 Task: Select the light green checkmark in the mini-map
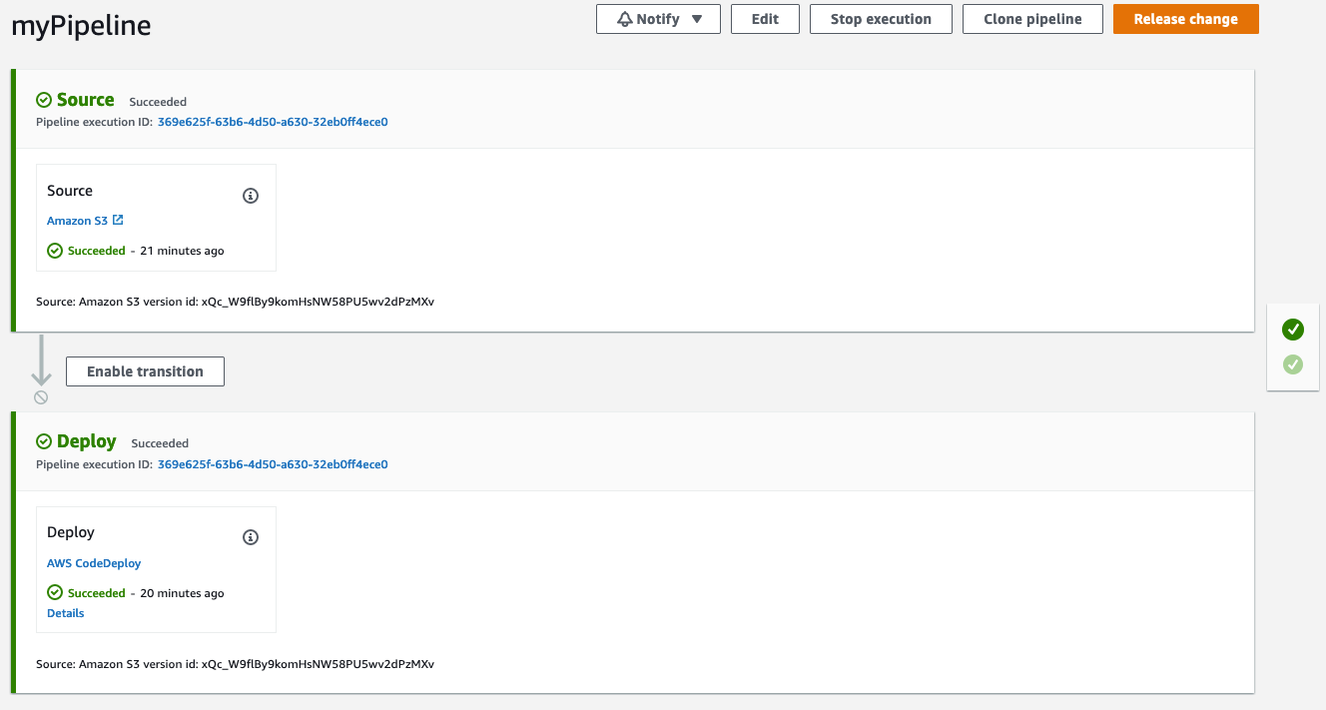tap(1293, 364)
